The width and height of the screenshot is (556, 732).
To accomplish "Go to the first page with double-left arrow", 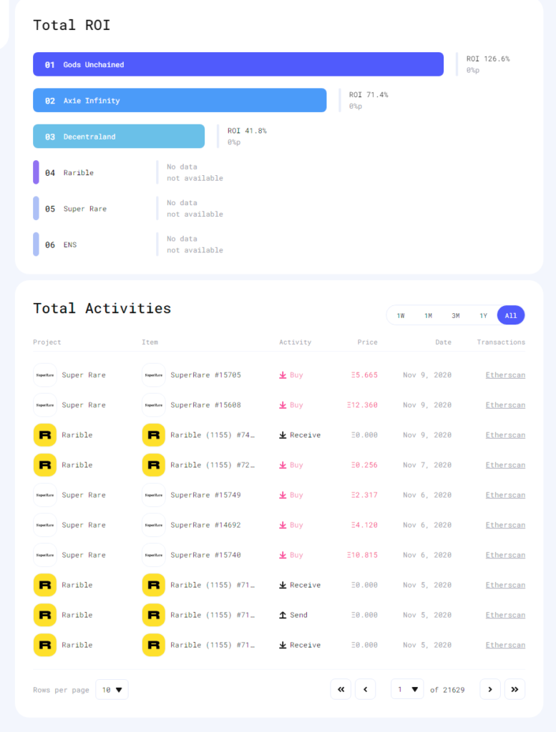I will [341, 690].
